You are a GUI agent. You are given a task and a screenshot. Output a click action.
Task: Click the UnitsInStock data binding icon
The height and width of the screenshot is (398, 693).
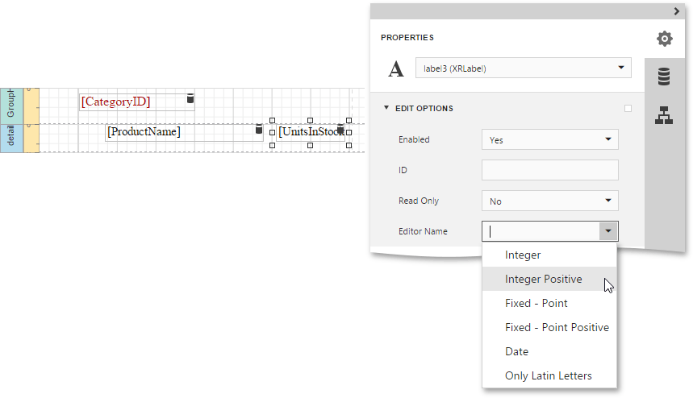click(x=340, y=130)
